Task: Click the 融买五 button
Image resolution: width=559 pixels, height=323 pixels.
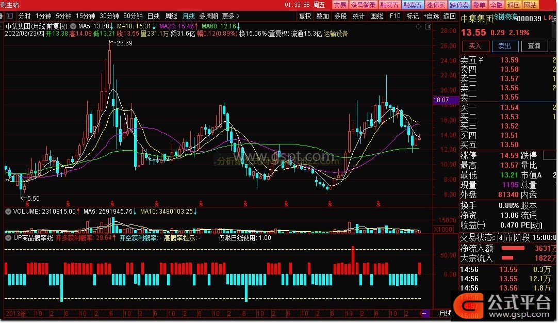Action: 389,5
